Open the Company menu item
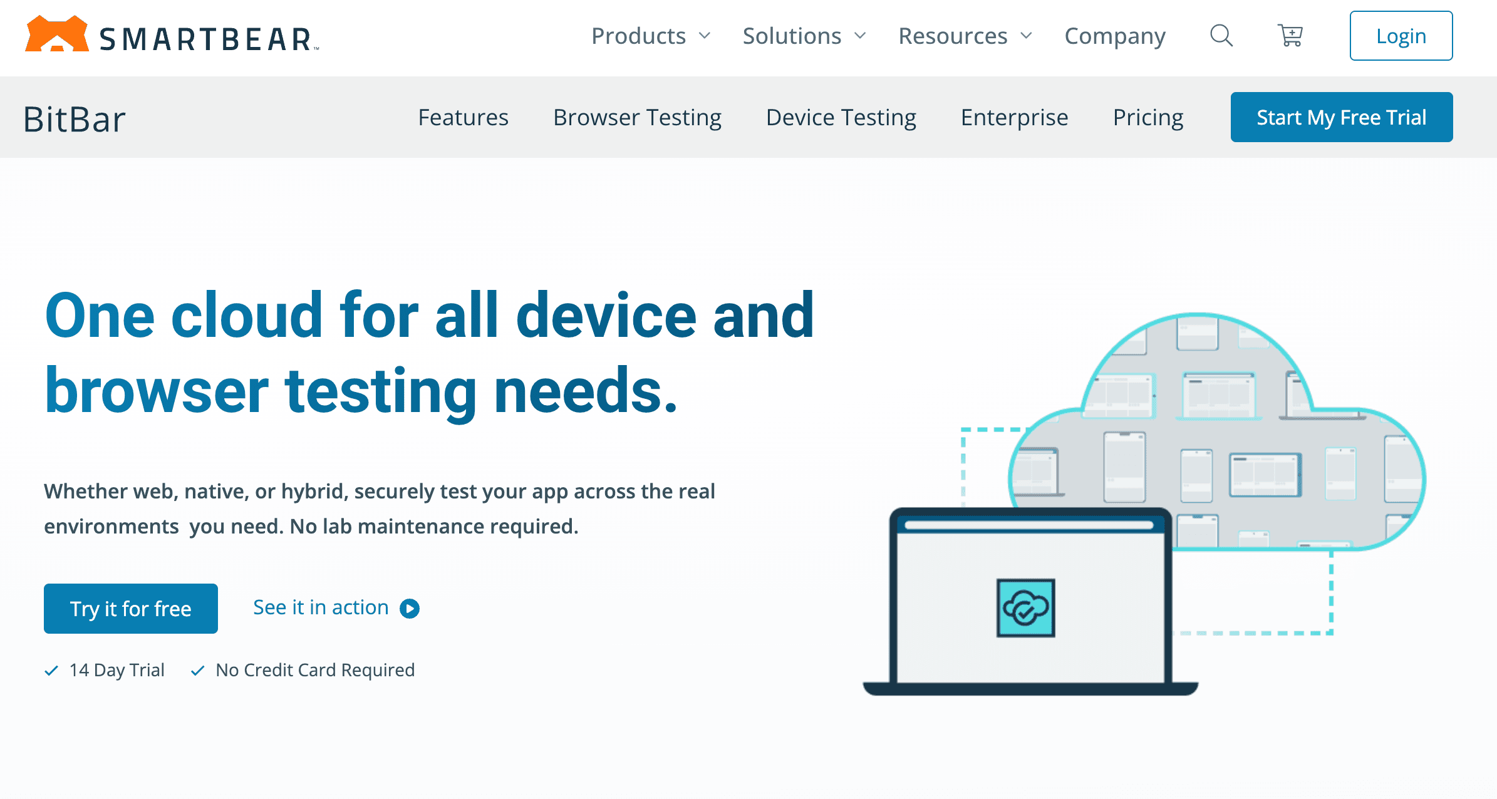This screenshot has height=799, width=1497. click(1115, 36)
